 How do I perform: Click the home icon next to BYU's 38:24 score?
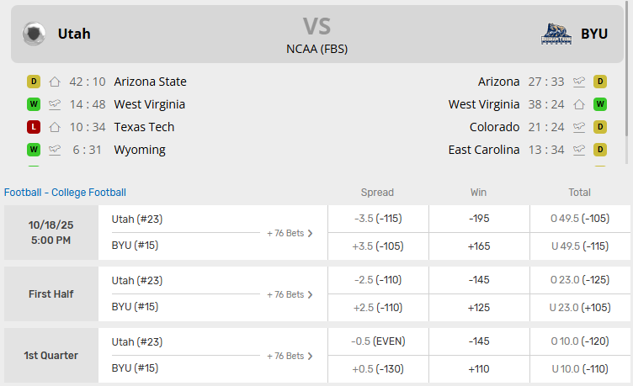[x=579, y=104]
